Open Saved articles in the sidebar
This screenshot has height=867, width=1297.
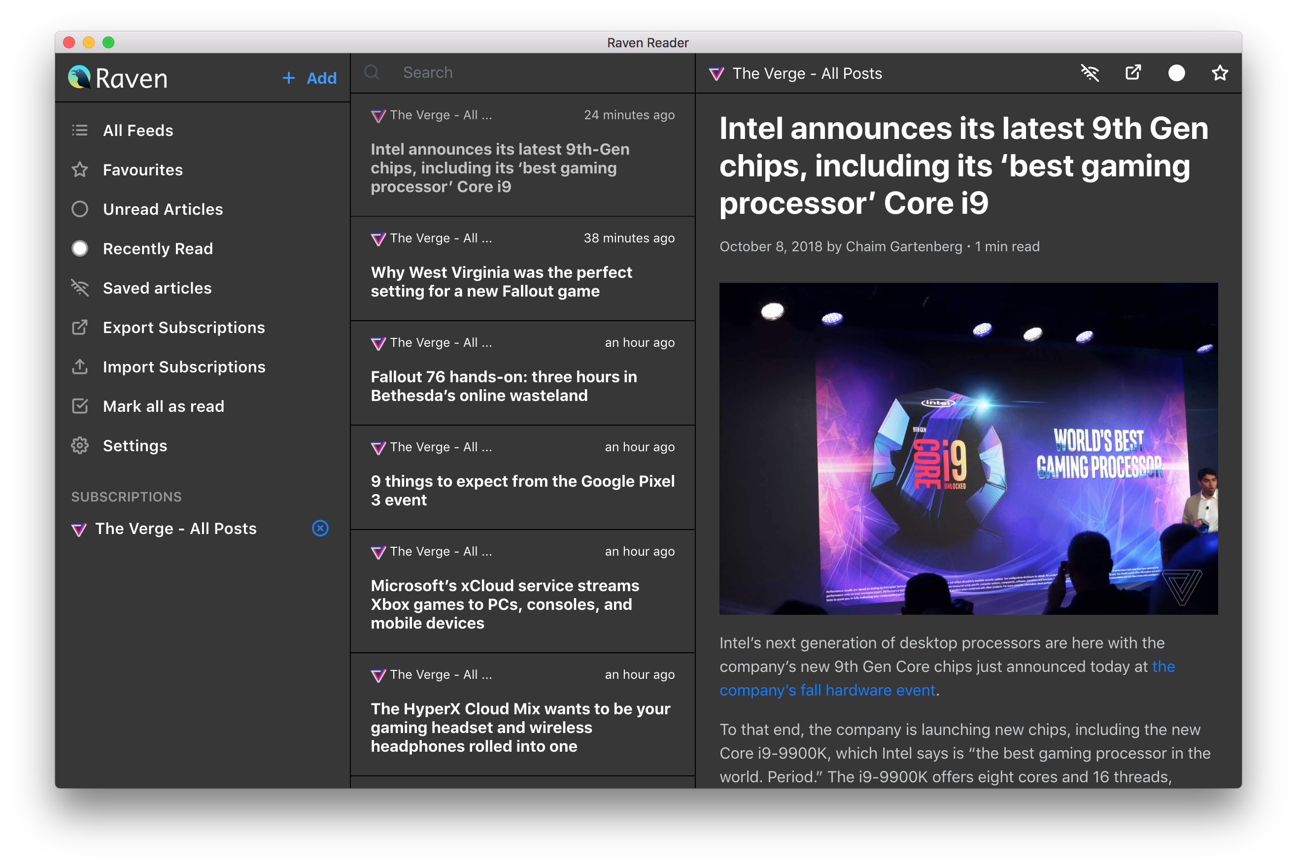click(x=157, y=288)
